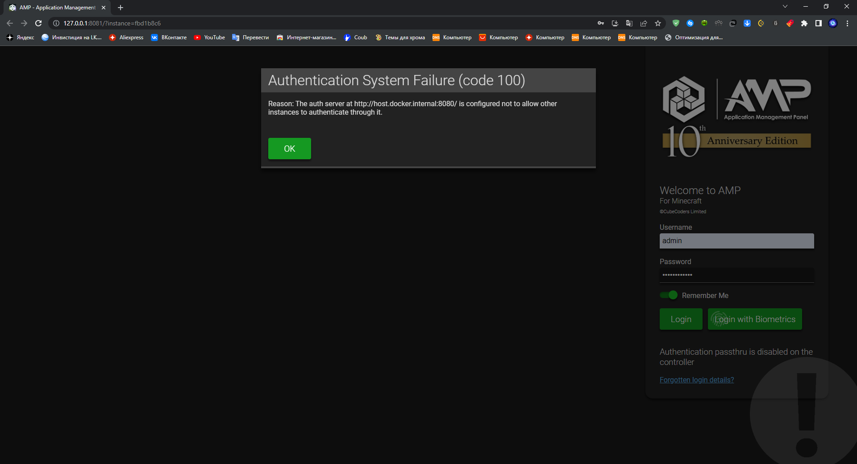Open the black chain link extension
This screenshot has width=857, height=464.
pyautogui.click(x=733, y=23)
